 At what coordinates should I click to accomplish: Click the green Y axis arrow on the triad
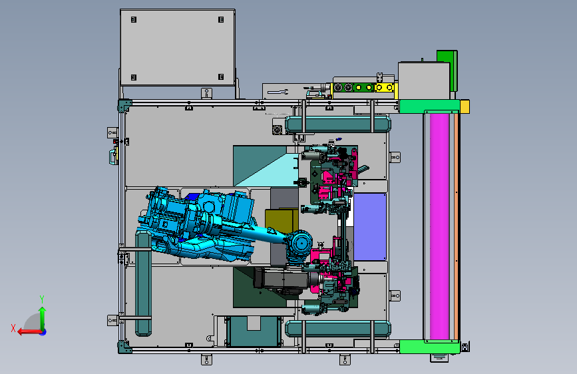pyautogui.click(x=43, y=317)
